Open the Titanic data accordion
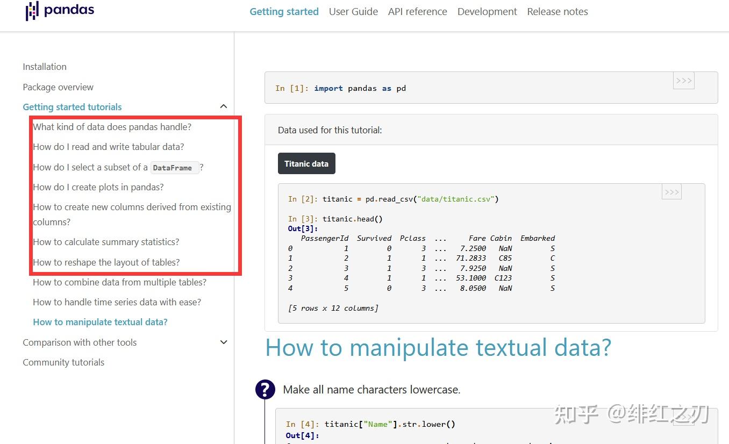The height and width of the screenshot is (444, 729). tap(306, 163)
